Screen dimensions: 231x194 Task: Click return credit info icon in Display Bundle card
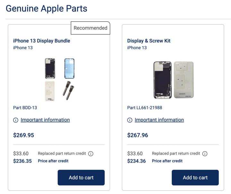coord(91,154)
